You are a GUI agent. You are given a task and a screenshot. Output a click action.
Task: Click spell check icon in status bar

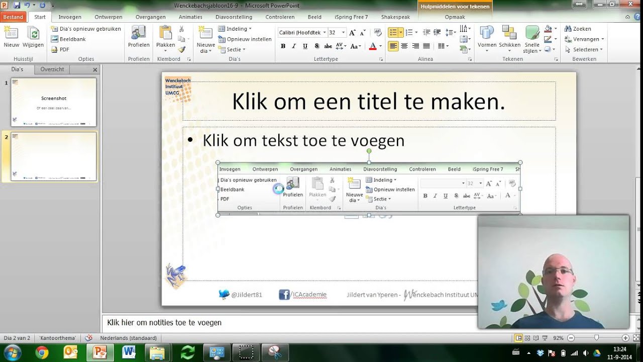coord(89,338)
